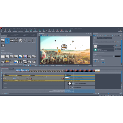Image resolution: width=123 pixels, height=123 pixels.
Task: Collapse the Live-Effekte / Video-Effekte section
Action: click(2, 54)
